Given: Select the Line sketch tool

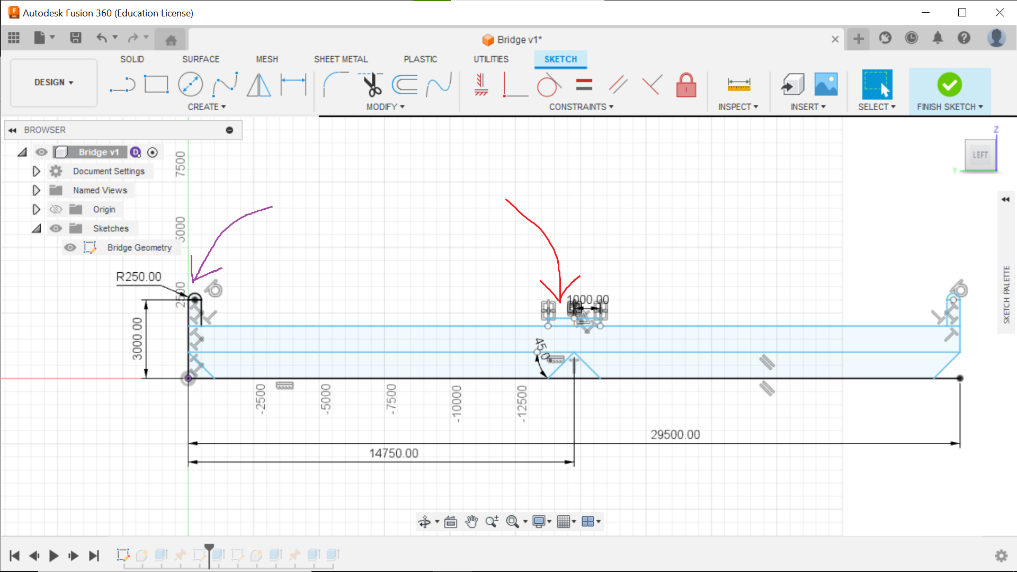Looking at the screenshot, I should [122, 85].
